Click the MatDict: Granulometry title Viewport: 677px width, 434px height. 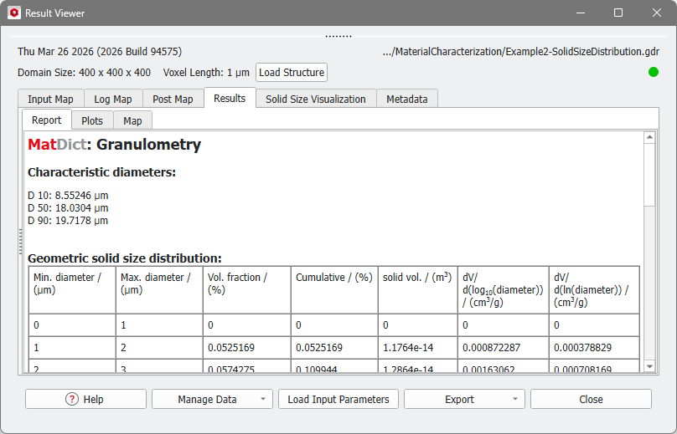(115, 145)
